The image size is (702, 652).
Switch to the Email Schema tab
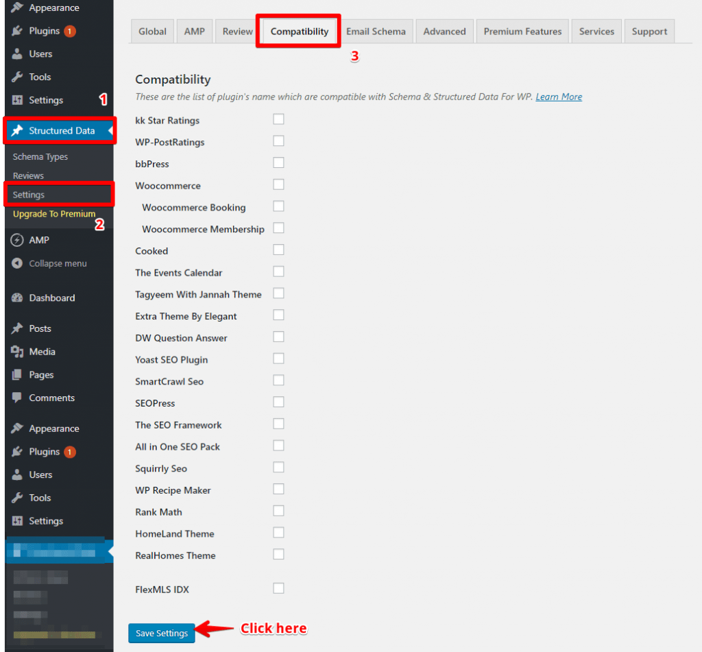(x=376, y=32)
